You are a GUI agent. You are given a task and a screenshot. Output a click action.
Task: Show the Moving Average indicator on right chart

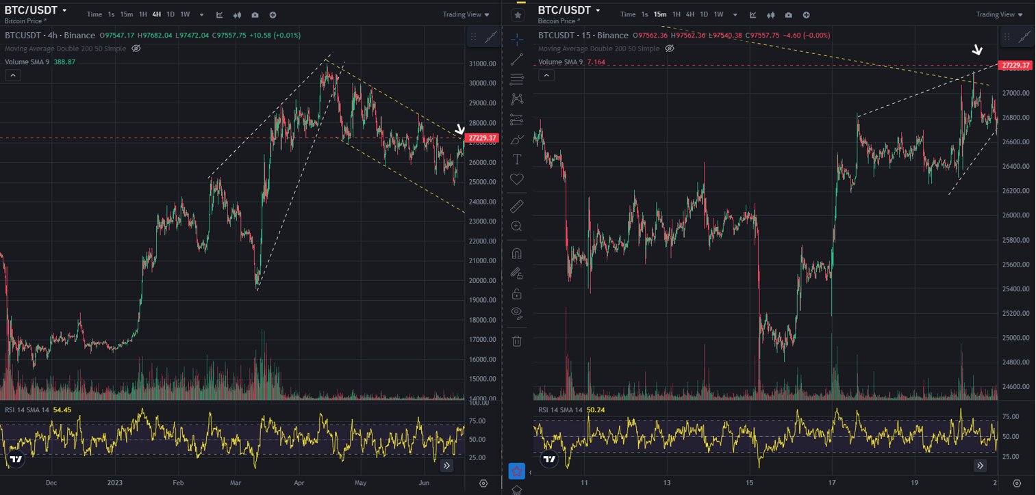pos(670,49)
